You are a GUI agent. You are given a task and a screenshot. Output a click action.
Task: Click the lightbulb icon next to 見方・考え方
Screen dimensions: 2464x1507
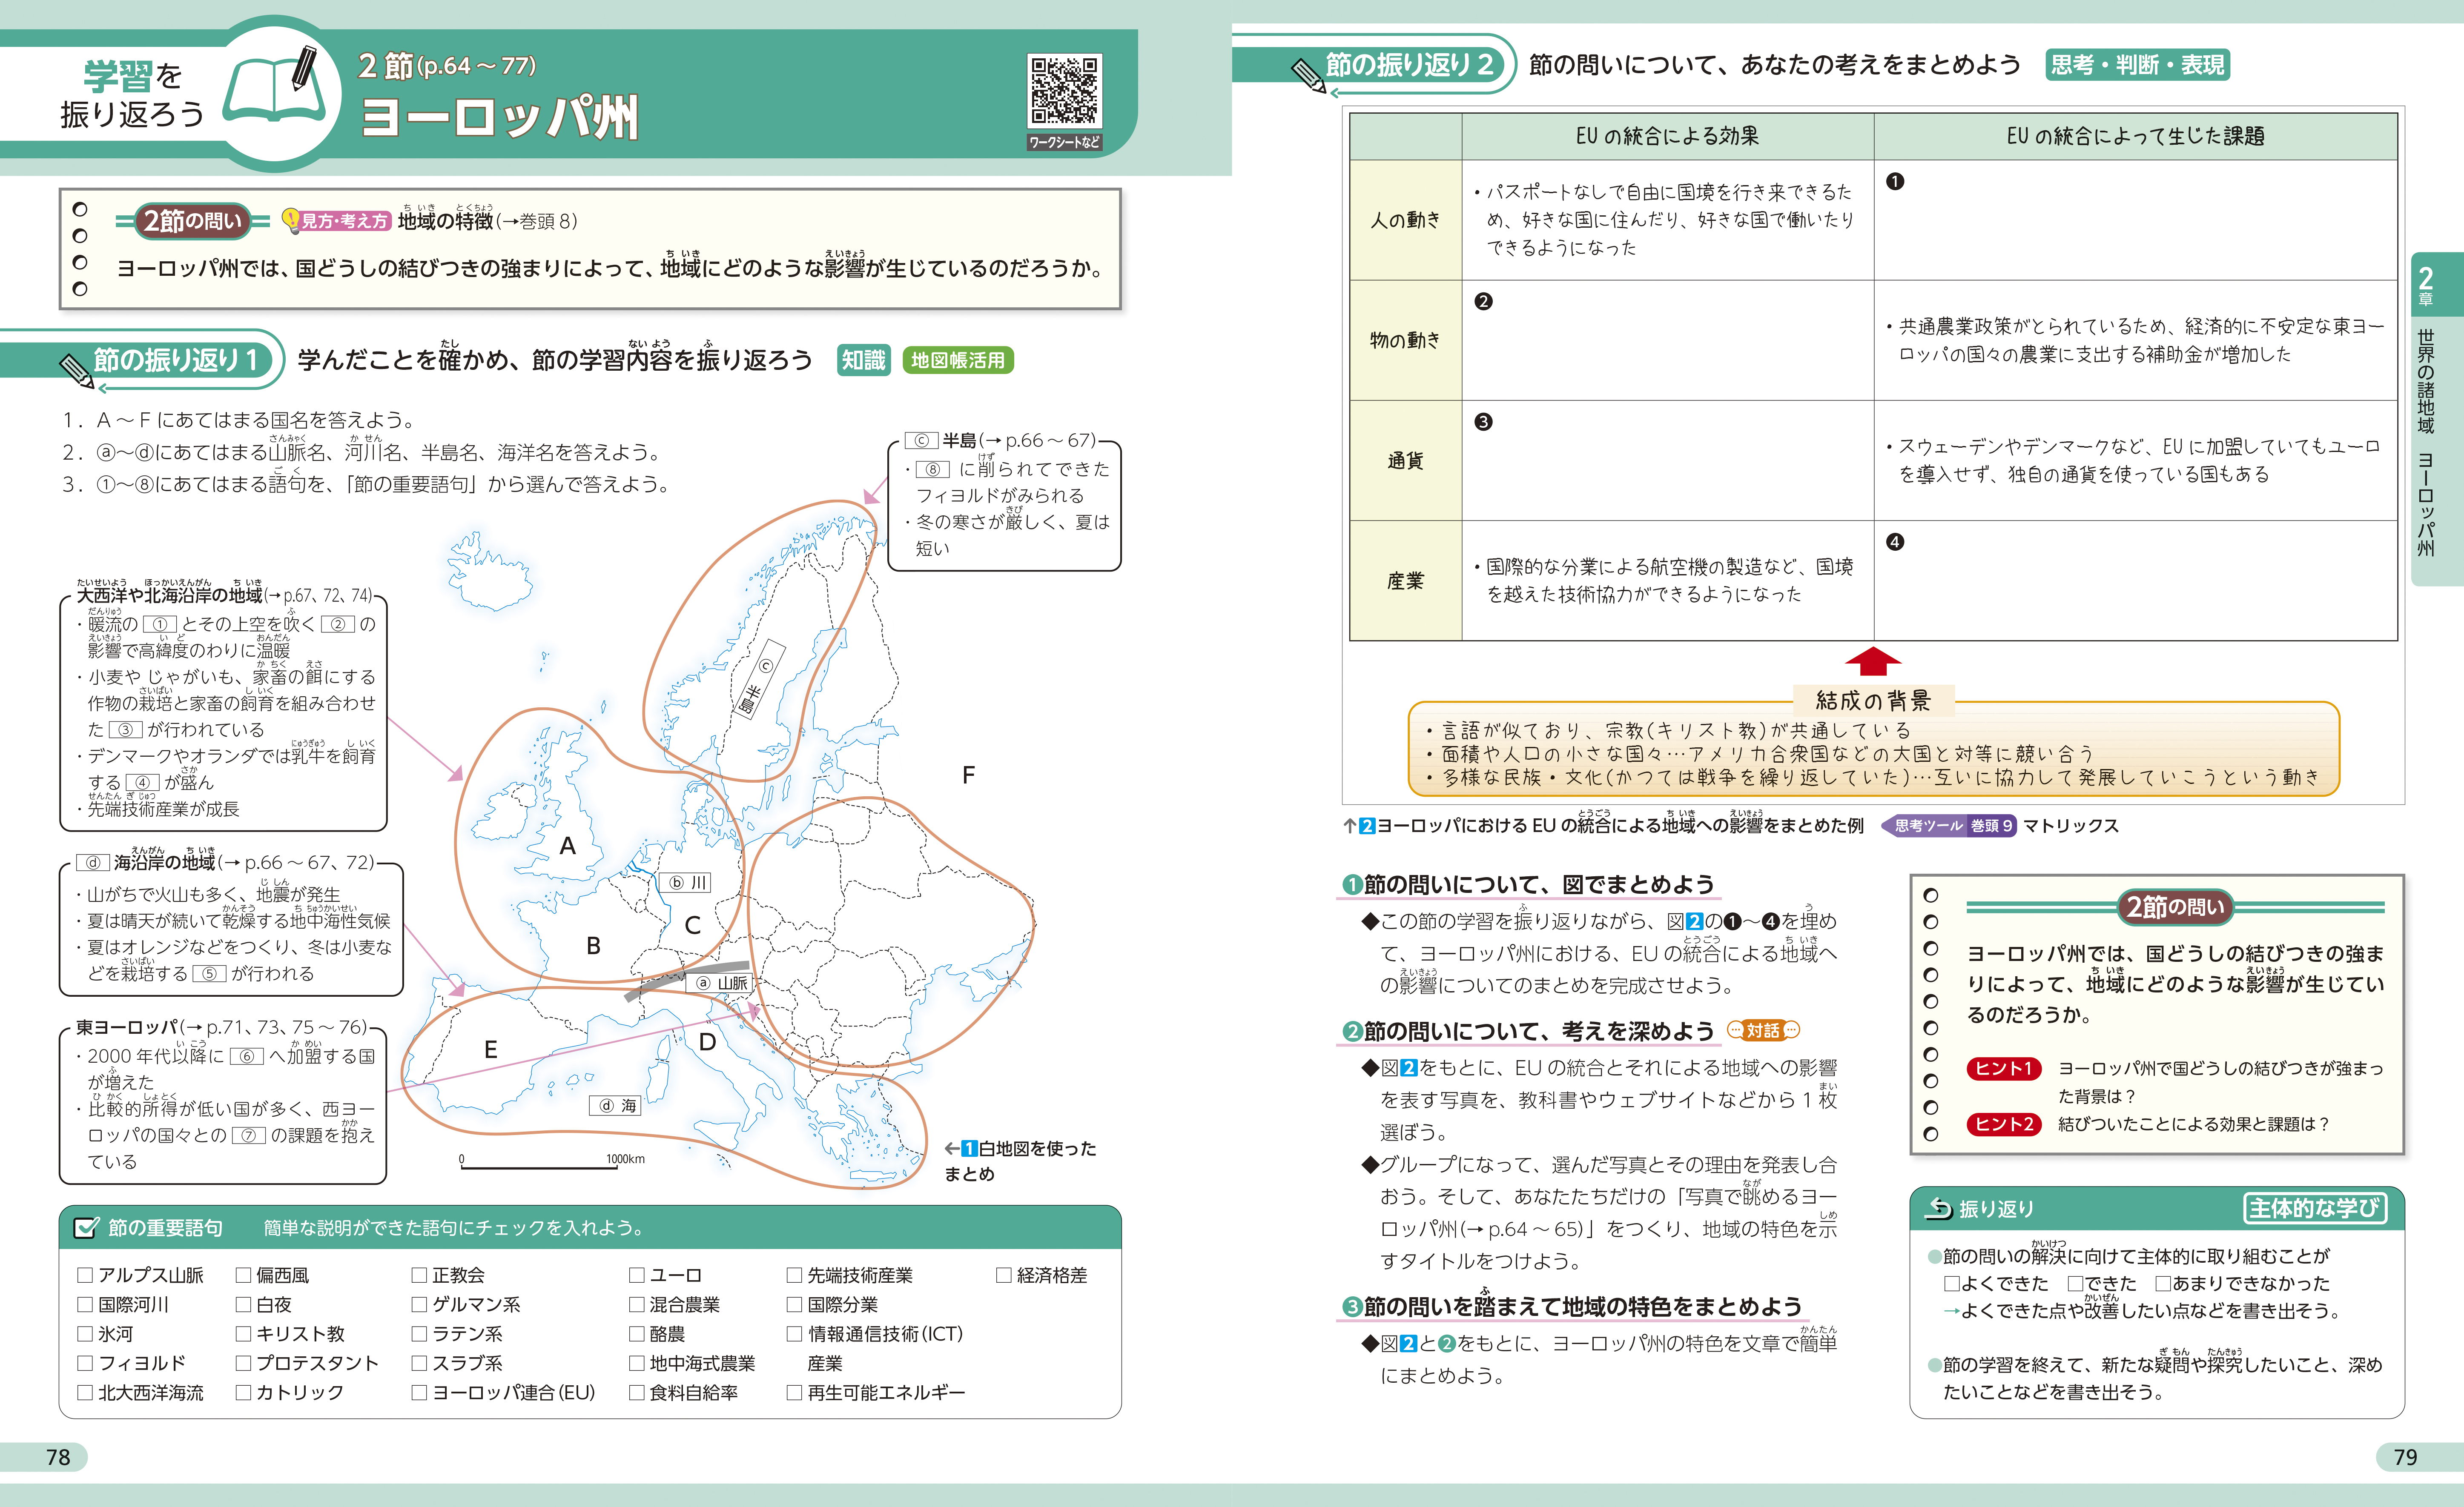tap(291, 220)
